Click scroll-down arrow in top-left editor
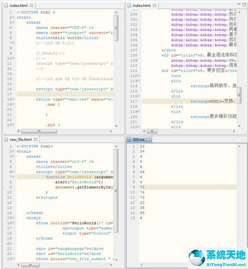 pos(117,126)
